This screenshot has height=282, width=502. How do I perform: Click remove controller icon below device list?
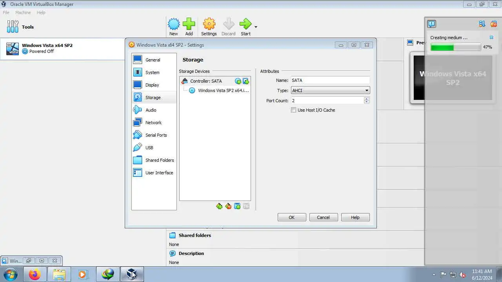(x=228, y=206)
